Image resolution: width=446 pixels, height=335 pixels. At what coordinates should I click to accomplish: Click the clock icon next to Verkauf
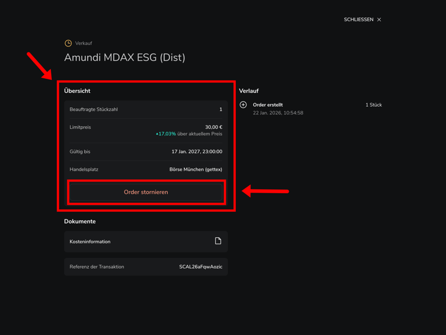pos(68,43)
